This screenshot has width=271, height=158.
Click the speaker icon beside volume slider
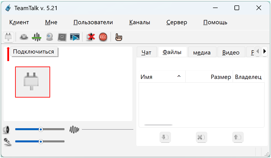pos(6,130)
